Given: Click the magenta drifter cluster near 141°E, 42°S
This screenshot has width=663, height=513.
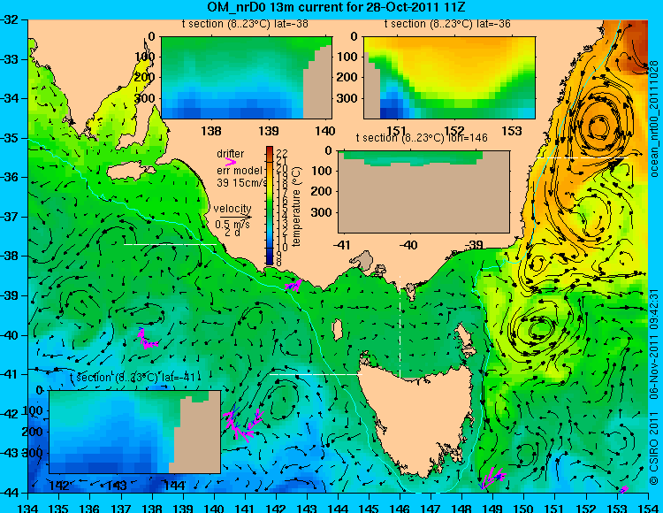Looking at the screenshot, I should pyautogui.click(x=242, y=425).
